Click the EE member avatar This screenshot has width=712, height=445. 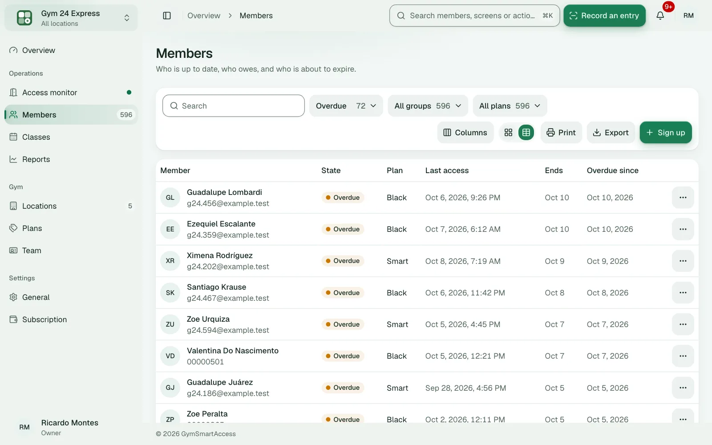170,229
